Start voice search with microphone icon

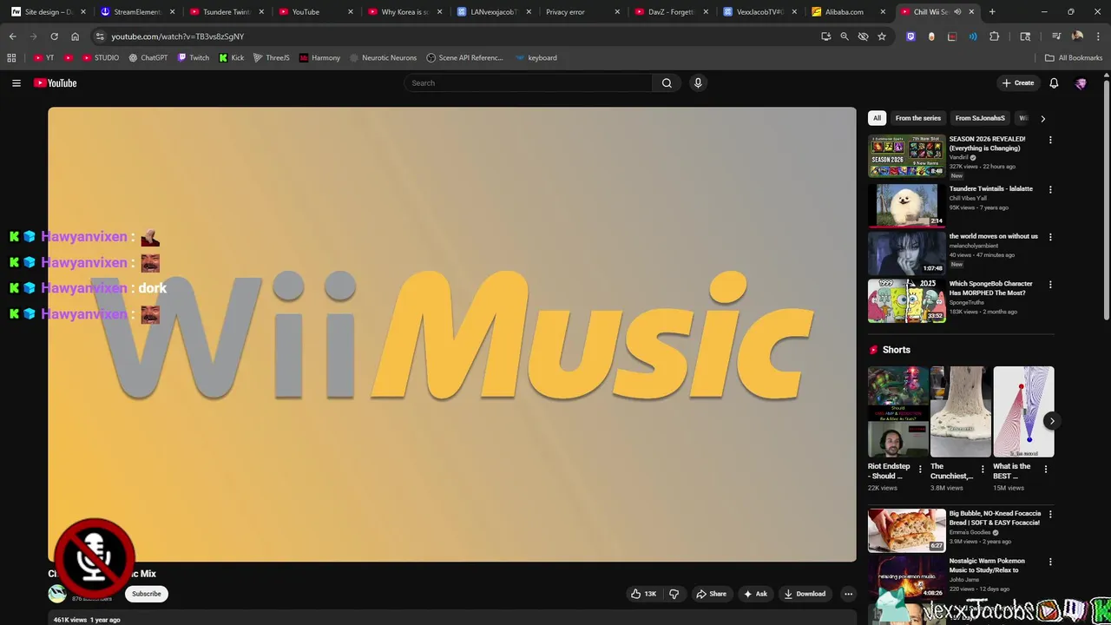click(698, 83)
